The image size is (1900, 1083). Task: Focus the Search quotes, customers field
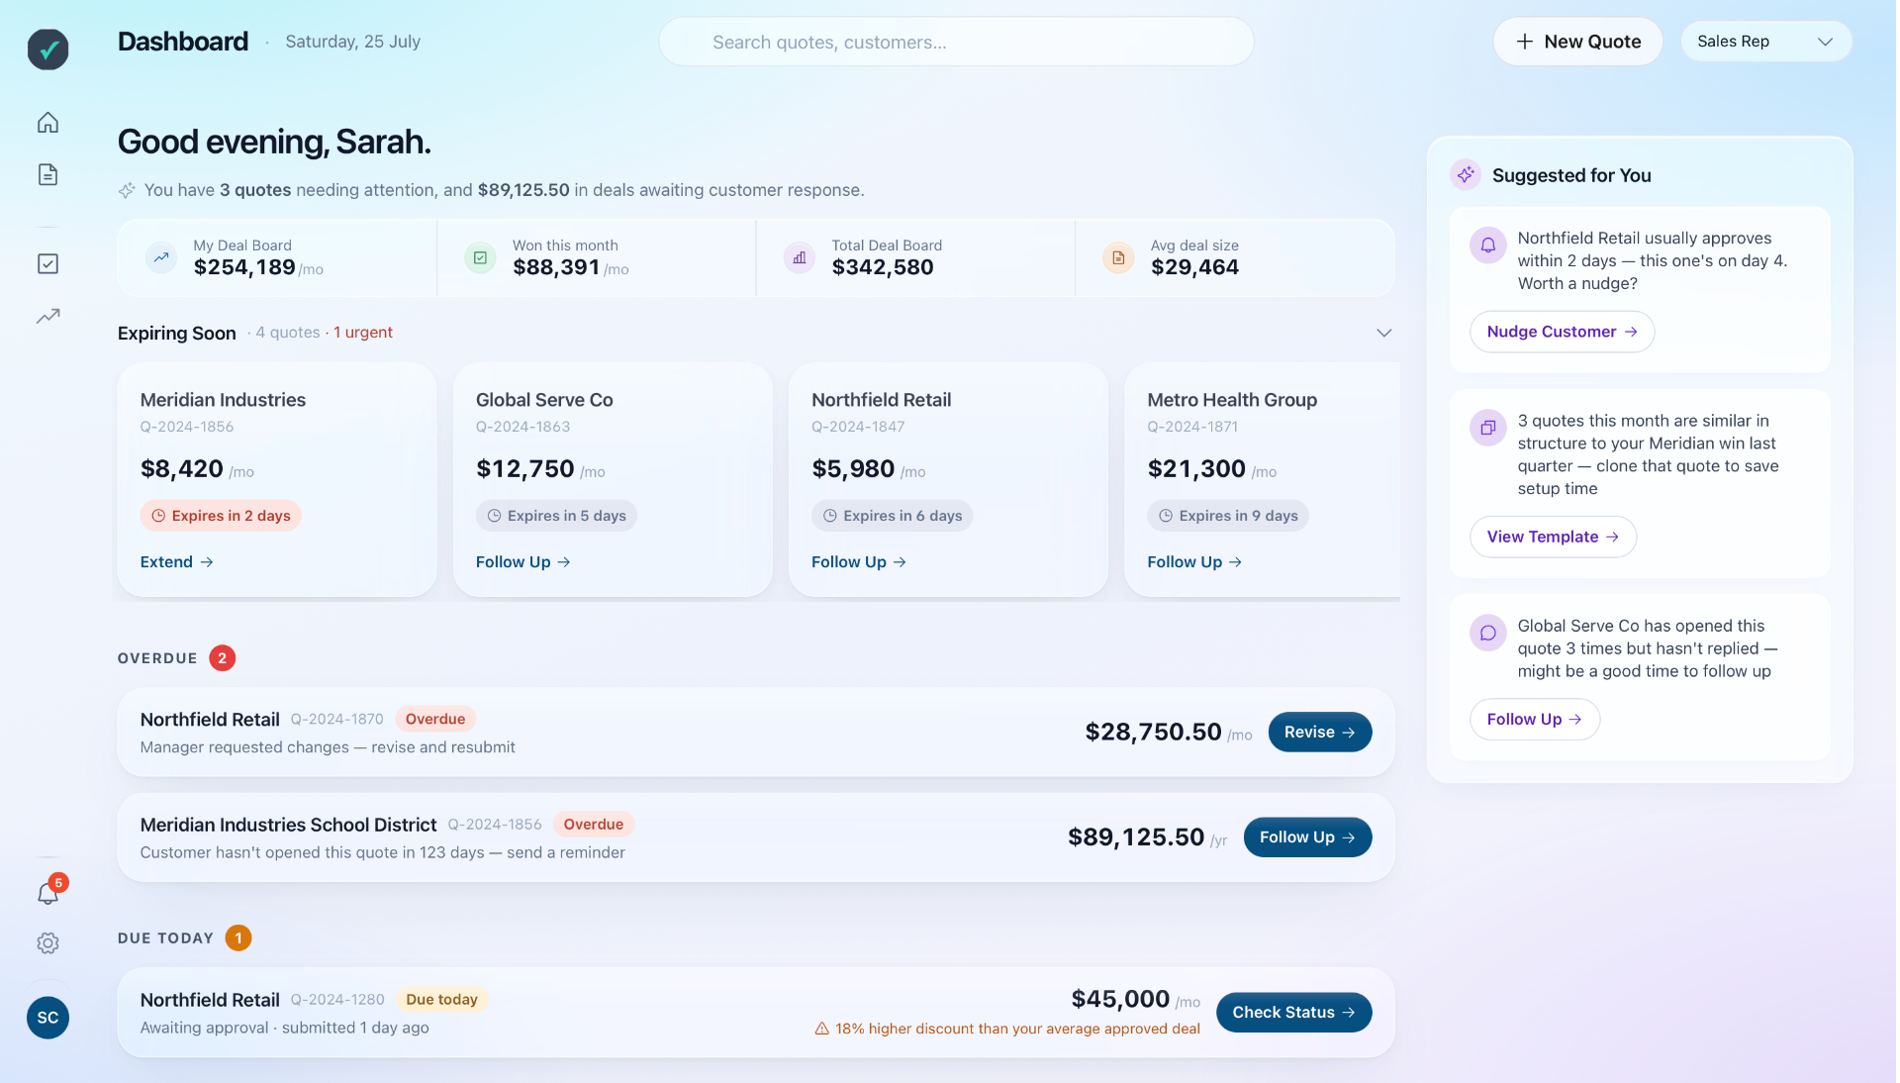point(956,42)
